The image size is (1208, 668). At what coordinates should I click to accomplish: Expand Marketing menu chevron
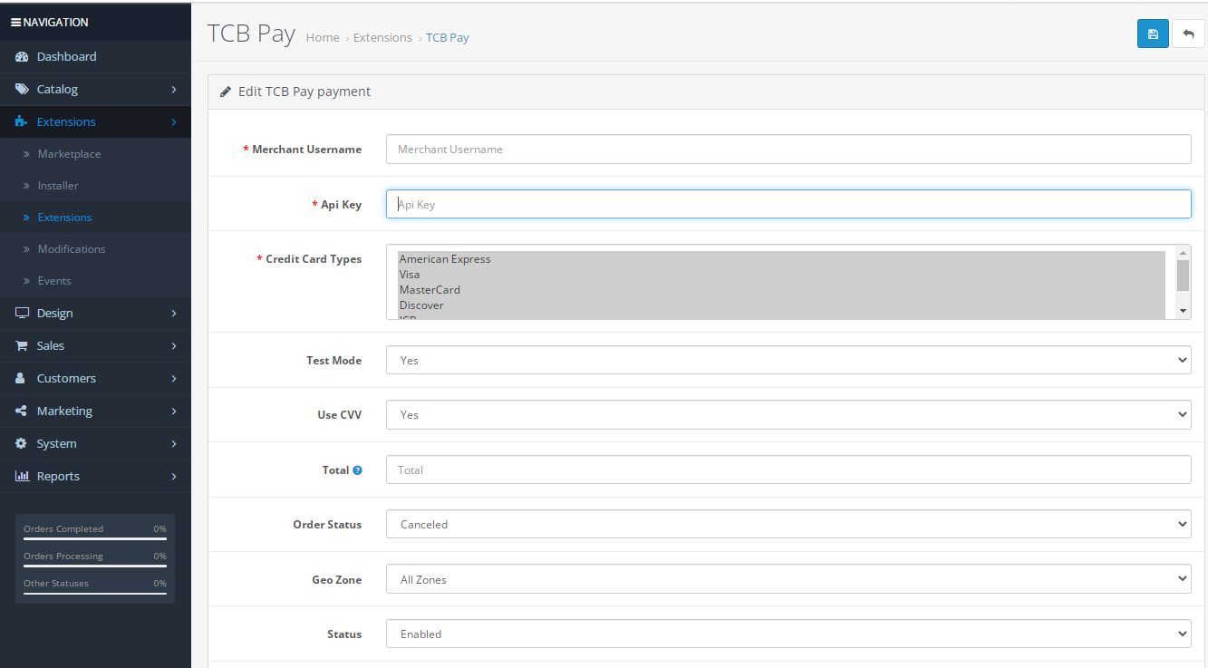[x=173, y=411]
